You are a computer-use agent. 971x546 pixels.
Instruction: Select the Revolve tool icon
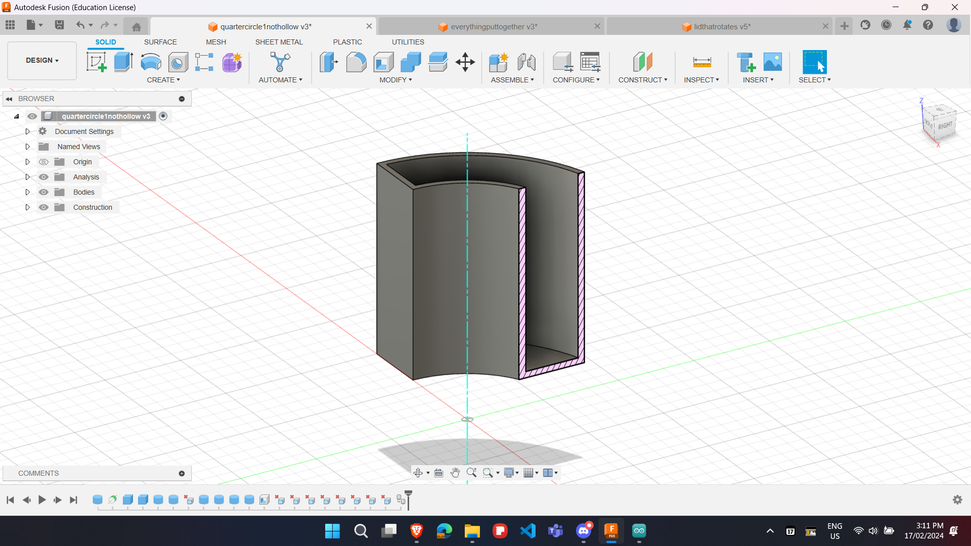[x=151, y=62]
